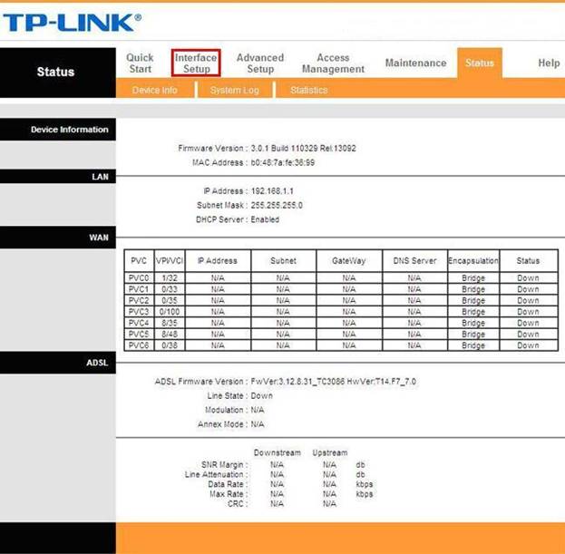Open Device Info sub-menu
The width and height of the screenshot is (565, 554).
pos(154,90)
